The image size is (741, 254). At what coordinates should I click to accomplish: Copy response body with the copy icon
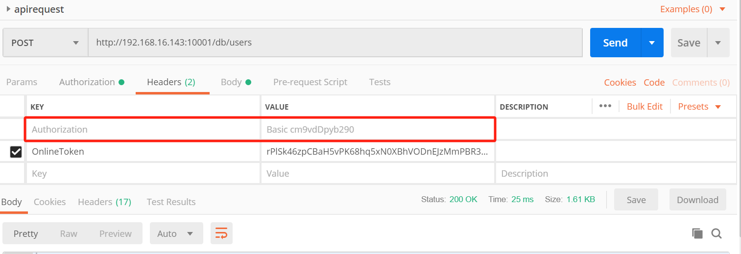(697, 233)
